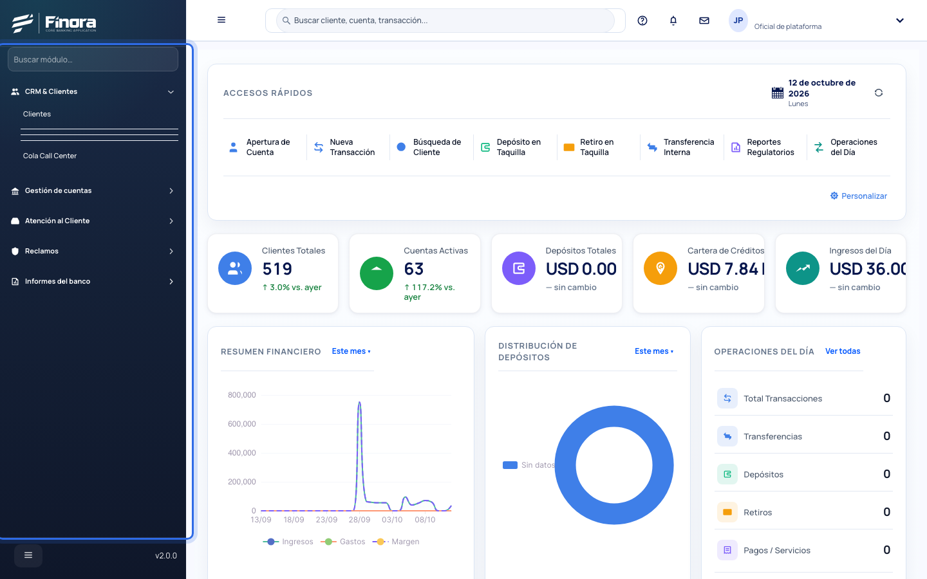Viewport: 927px width, 579px height.
Task: Focus the Buscar módulo sidebar field
Action: pos(93,59)
